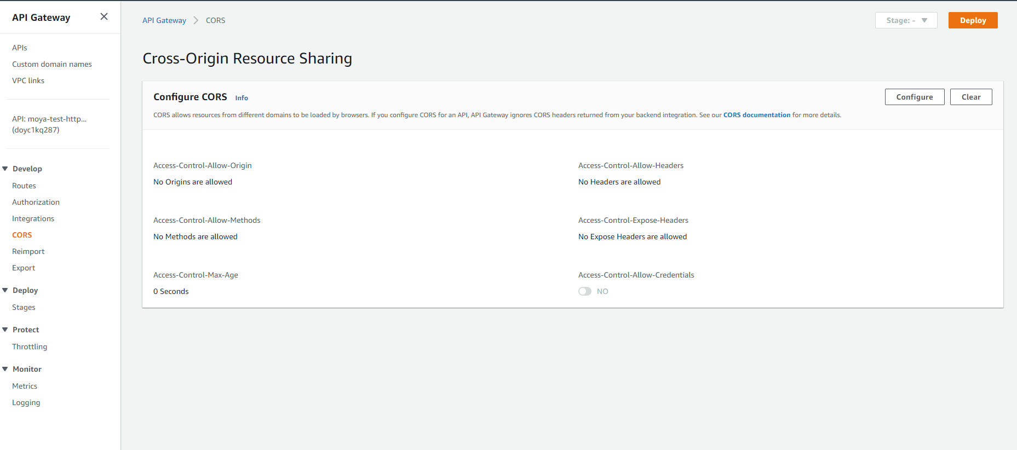This screenshot has width=1017, height=450.
Task: Click Access-Control-Allow-Origin label
Action: click(x=203, y=165)
